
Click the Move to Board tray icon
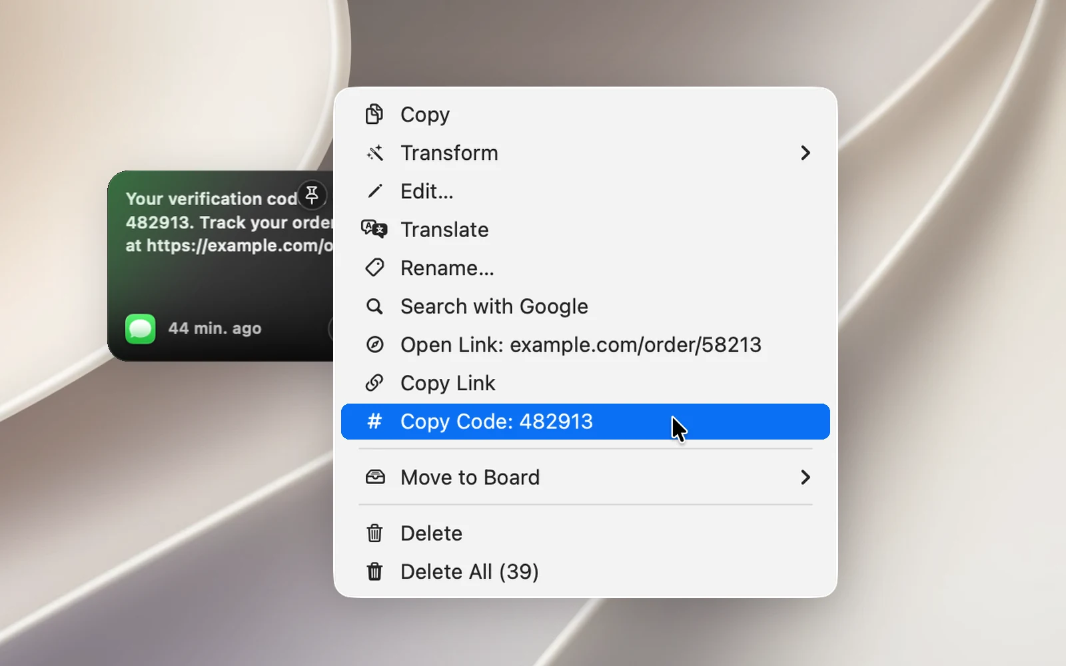375,477
